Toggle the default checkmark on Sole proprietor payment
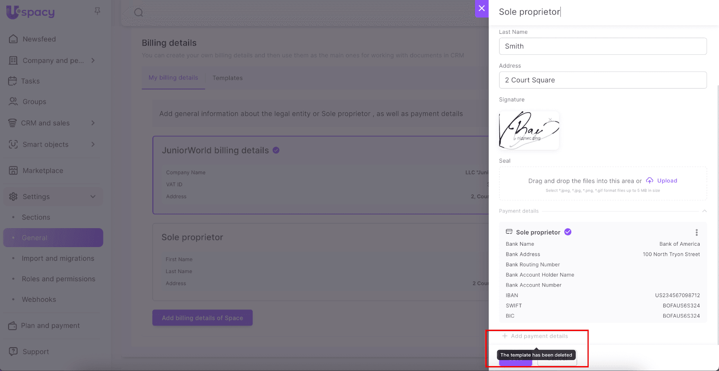 tap(568, 232)
